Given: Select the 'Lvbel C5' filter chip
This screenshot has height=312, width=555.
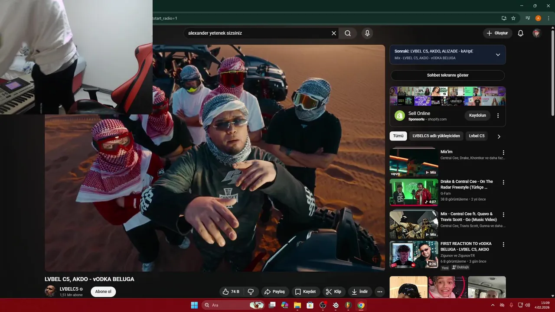Looking at the screenshot, I should (x=477, y=136).
